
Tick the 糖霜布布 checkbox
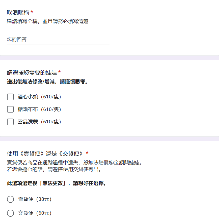tap(10, 109)
